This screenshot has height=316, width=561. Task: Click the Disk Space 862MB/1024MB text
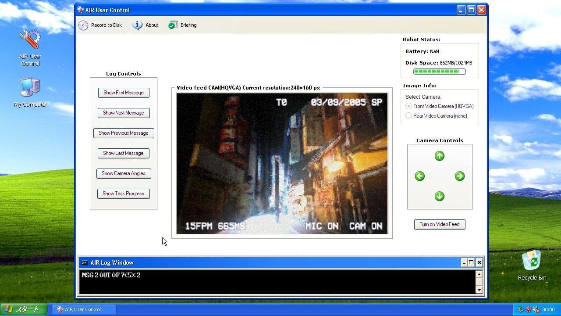439,63
